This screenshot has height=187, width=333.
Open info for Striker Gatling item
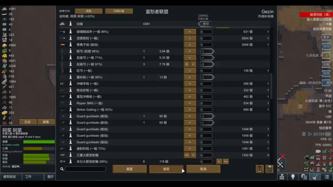coord(70,110)
